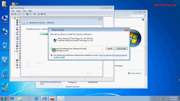Click the Back arrow in Device Manager toolbar
This screenshot has height=101, width=180.
pos(12,14)
